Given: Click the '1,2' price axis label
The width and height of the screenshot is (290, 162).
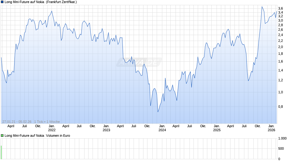Looking at the screenshot, I should click(x=280, y=80).
